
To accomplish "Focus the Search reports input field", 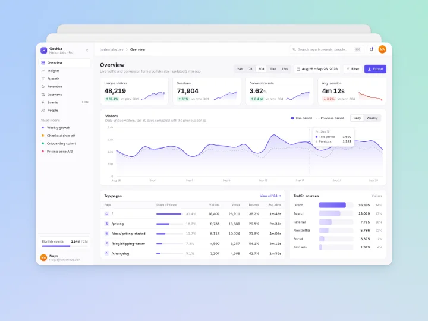I will click(x=326, y=49).
